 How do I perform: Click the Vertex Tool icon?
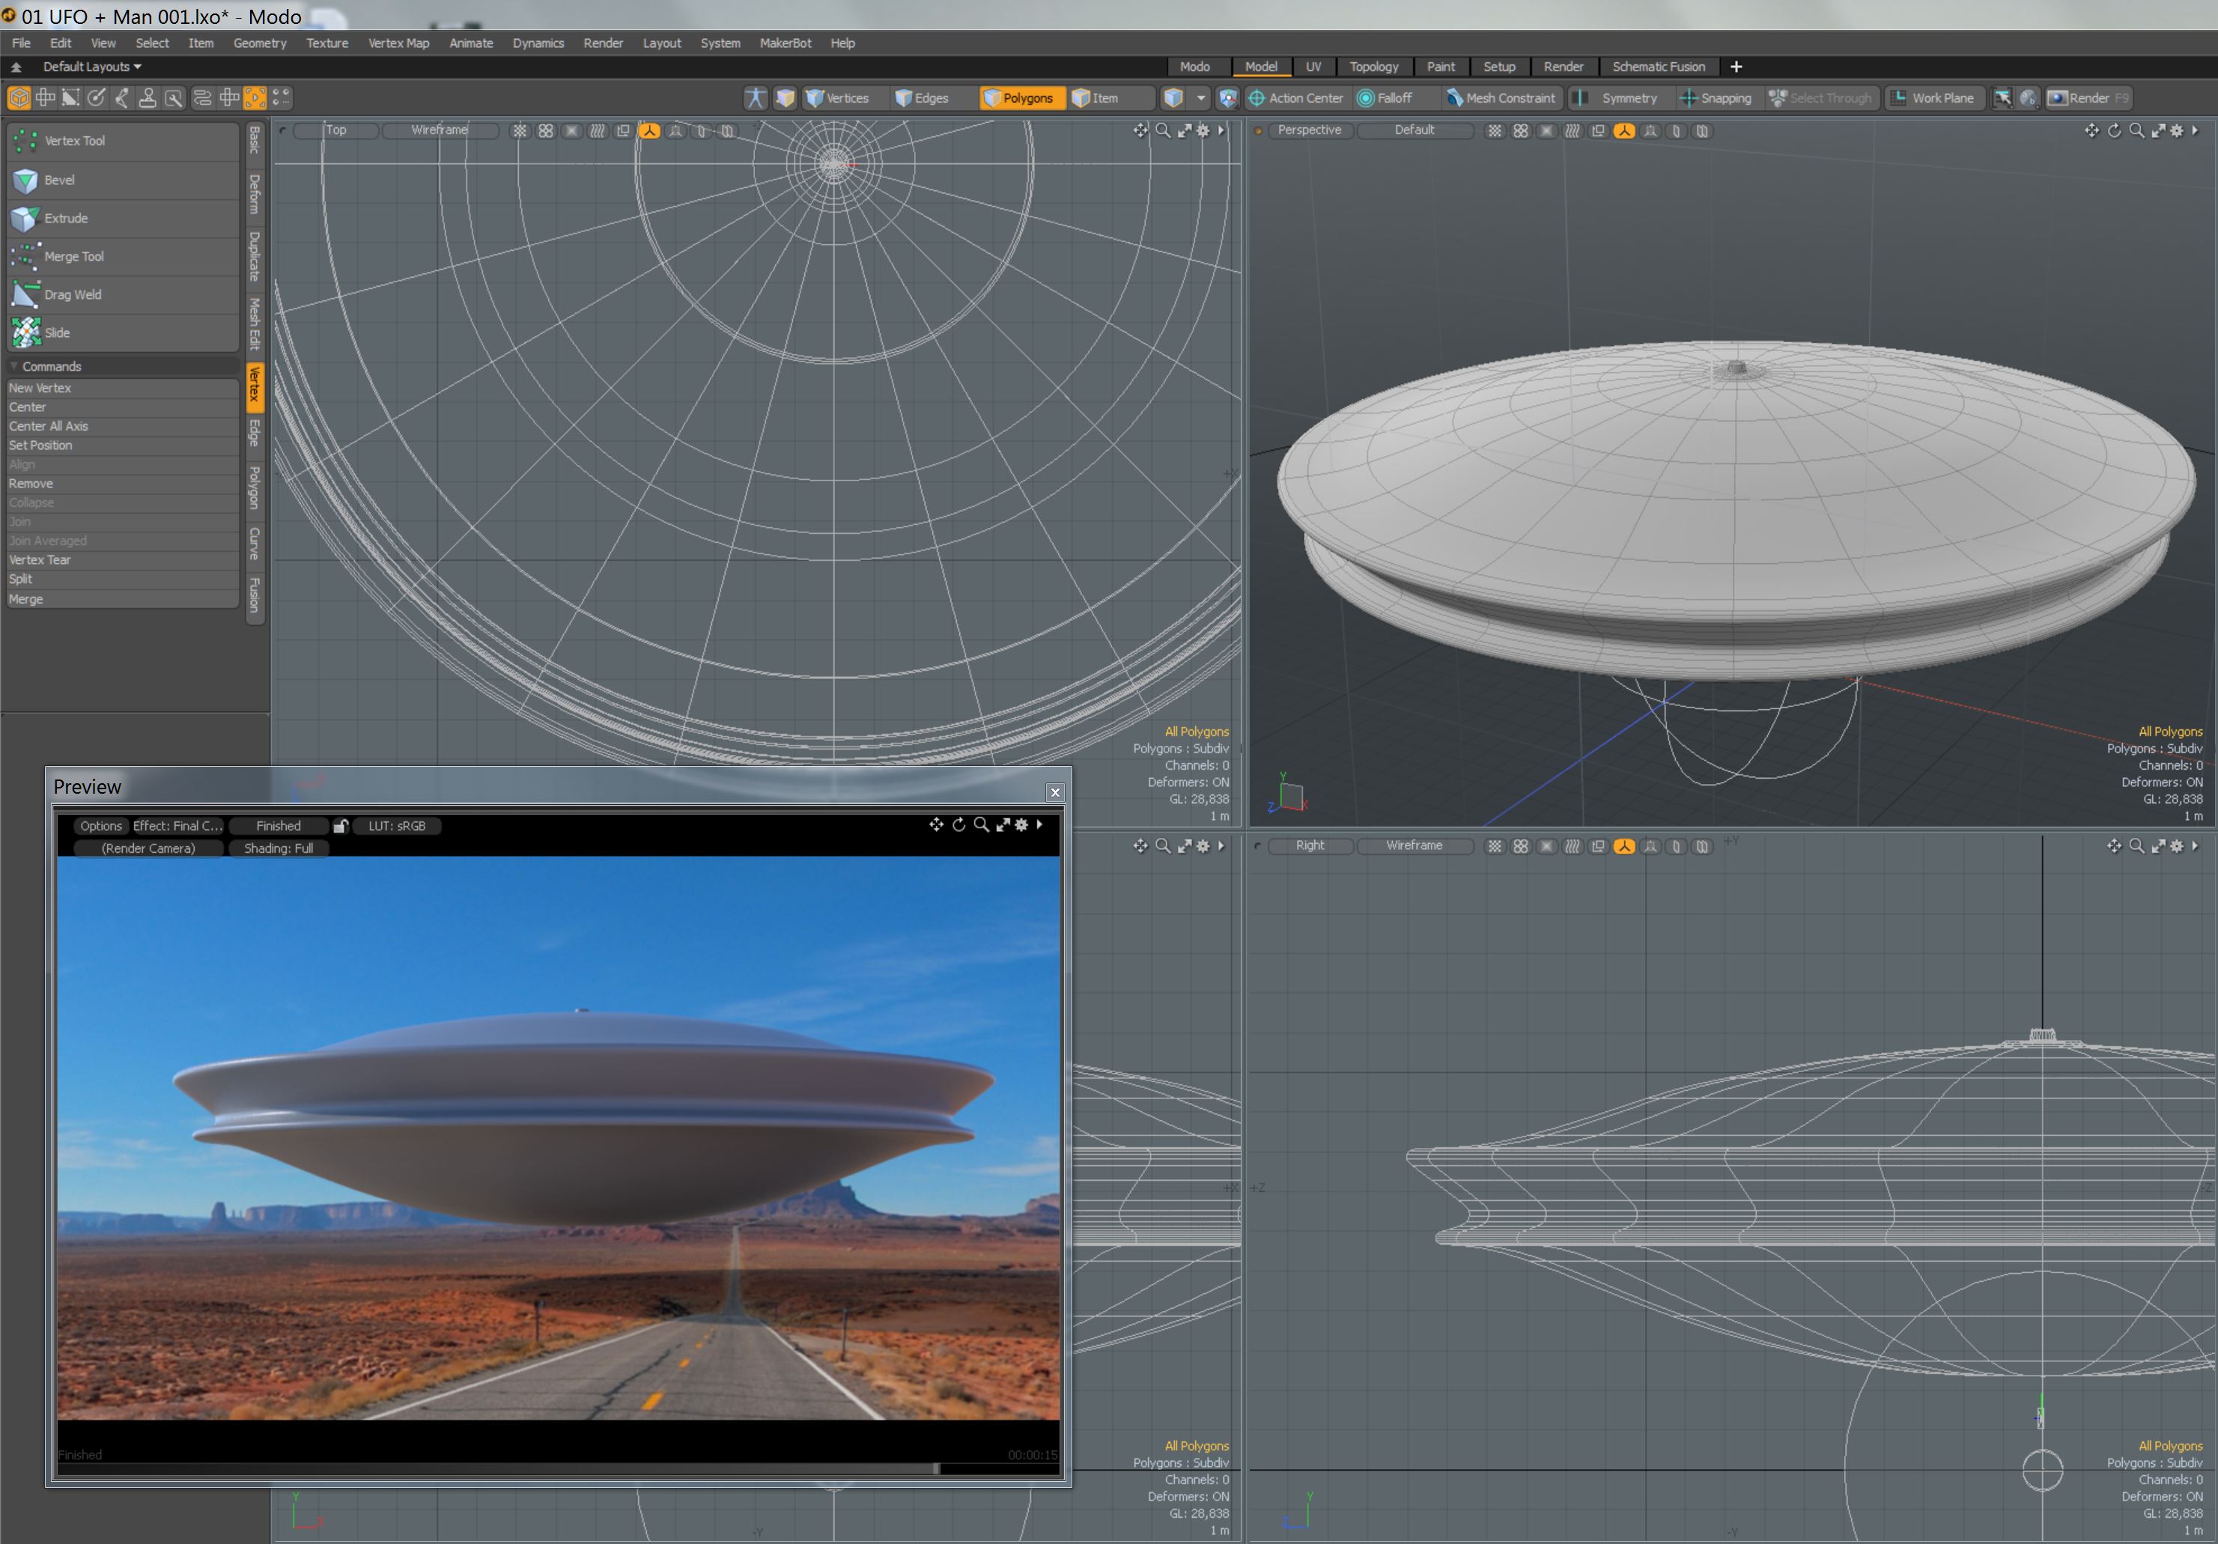(x=25, y=141)
